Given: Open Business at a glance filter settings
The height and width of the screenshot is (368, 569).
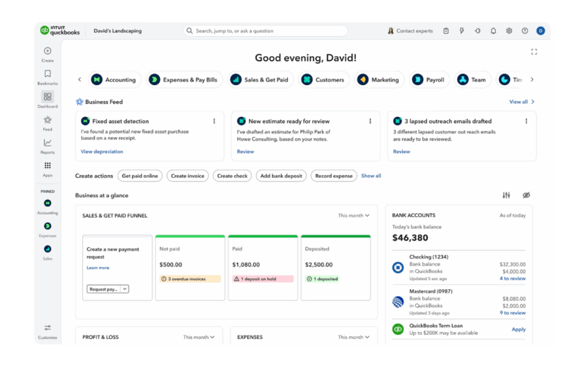Looking at the screenshot, I should [x=506, y=195].
